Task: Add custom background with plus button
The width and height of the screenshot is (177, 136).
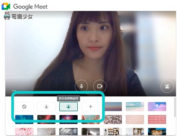Action: point(91,106)
